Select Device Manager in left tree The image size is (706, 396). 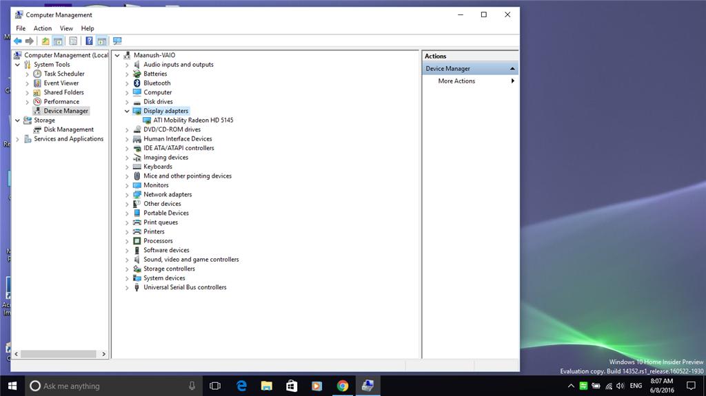65,111
